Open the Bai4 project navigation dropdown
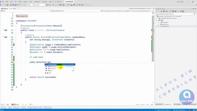197x111 pixels. point(26,11)
